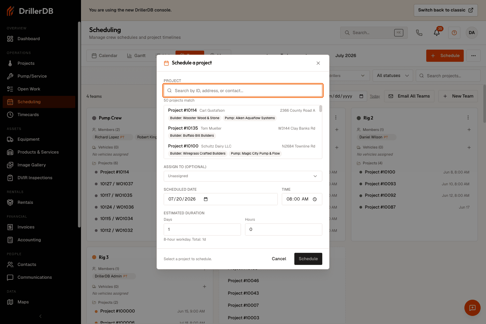Viewport: 486px width, 324px height.
Task: Add a vehicle to Rig 3
Action: 205,287
